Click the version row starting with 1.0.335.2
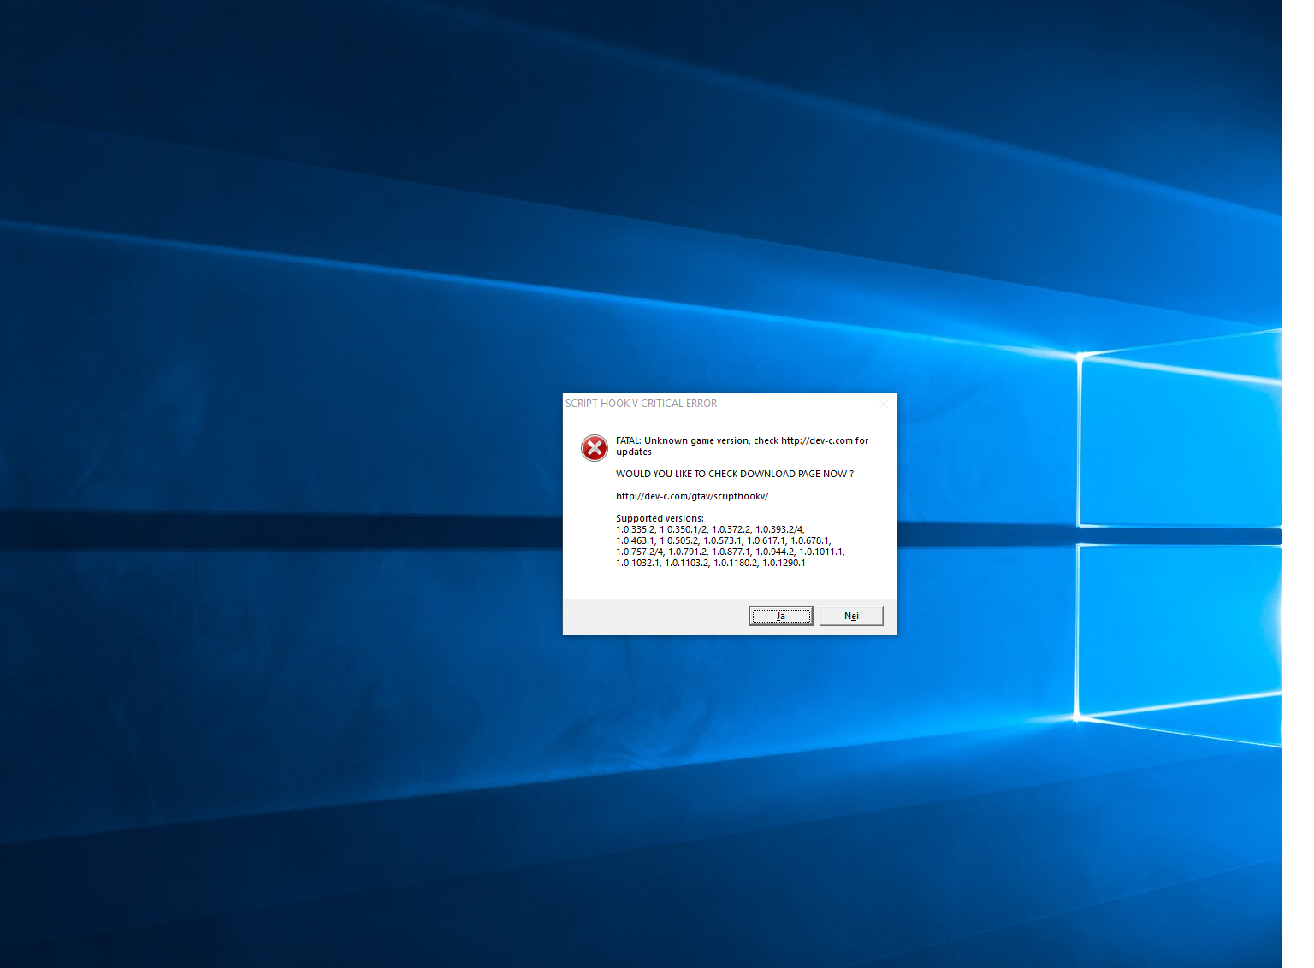The image size is (1314, 968). pos(710,529)
